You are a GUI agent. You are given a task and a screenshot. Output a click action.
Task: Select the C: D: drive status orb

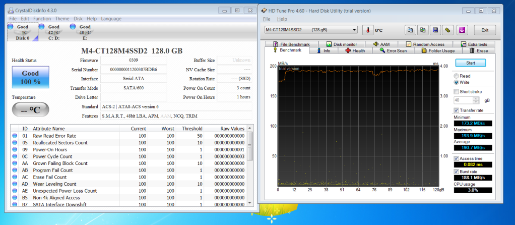coord(41,27)
